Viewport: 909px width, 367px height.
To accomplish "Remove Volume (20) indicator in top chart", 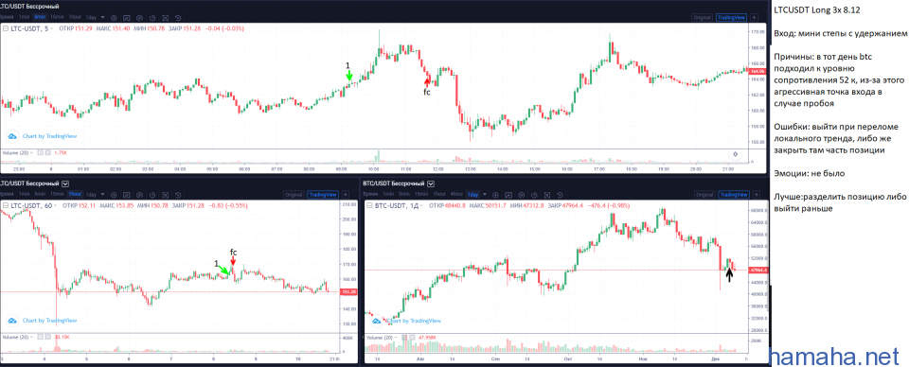I will click(x=48, y=153).
